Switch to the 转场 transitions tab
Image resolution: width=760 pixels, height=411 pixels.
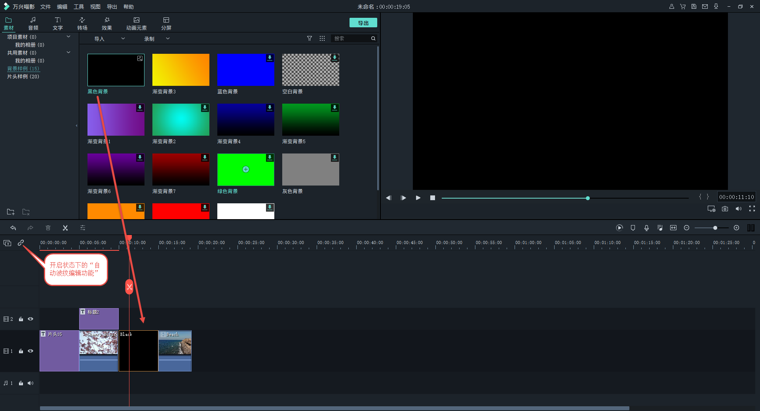(x=82, y=23)
